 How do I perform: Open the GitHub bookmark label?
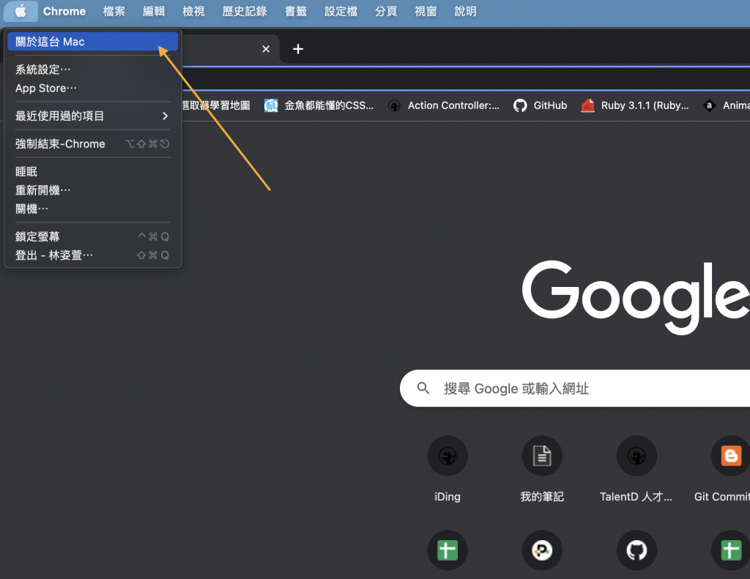pos(550,105)
